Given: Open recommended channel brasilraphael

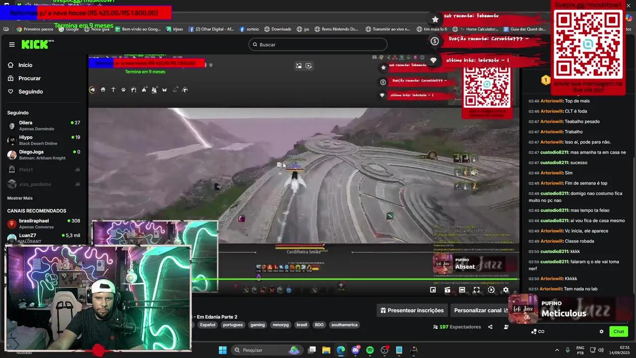Looking at the screenshot, I should click(44, 223).
